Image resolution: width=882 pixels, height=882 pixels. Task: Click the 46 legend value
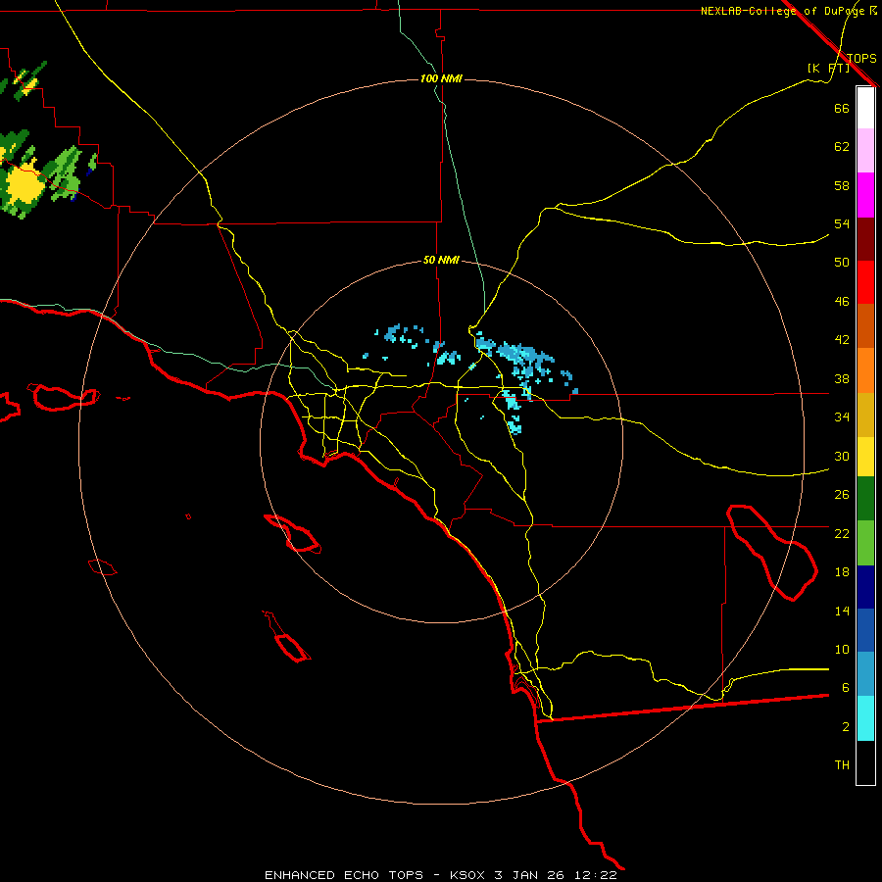[842, 302]
